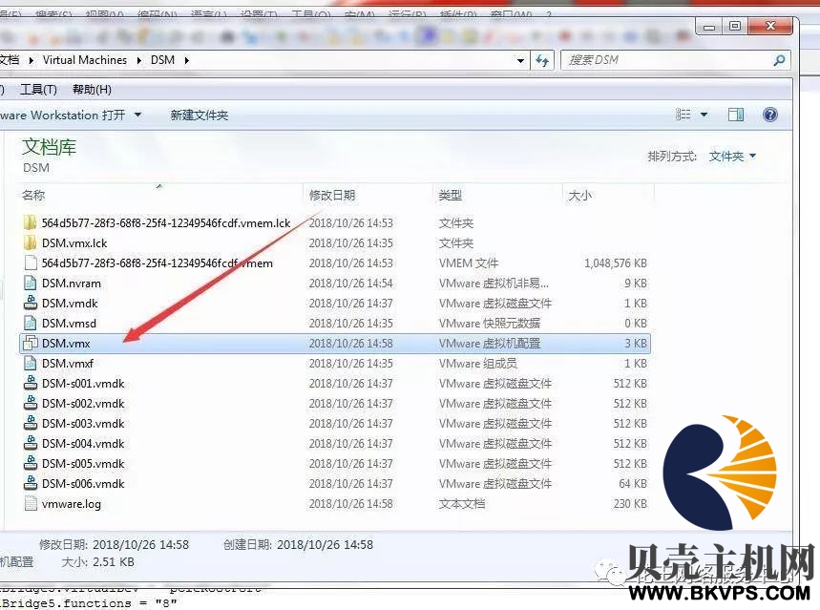Viewport: 820px width, 610px height.
Task: Click the 1,048,576 KB size cell
Action: 616,263
